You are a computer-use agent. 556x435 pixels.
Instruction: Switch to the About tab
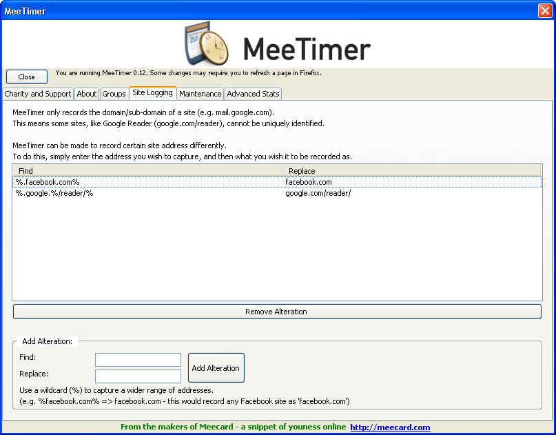point(87,94)
